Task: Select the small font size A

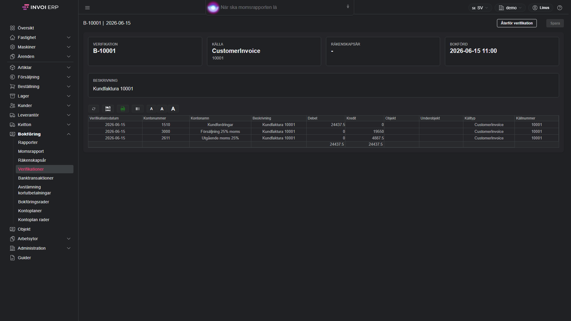Action: [x=151, y=109]
